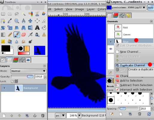Open the Image menu

tap(80, 9)
